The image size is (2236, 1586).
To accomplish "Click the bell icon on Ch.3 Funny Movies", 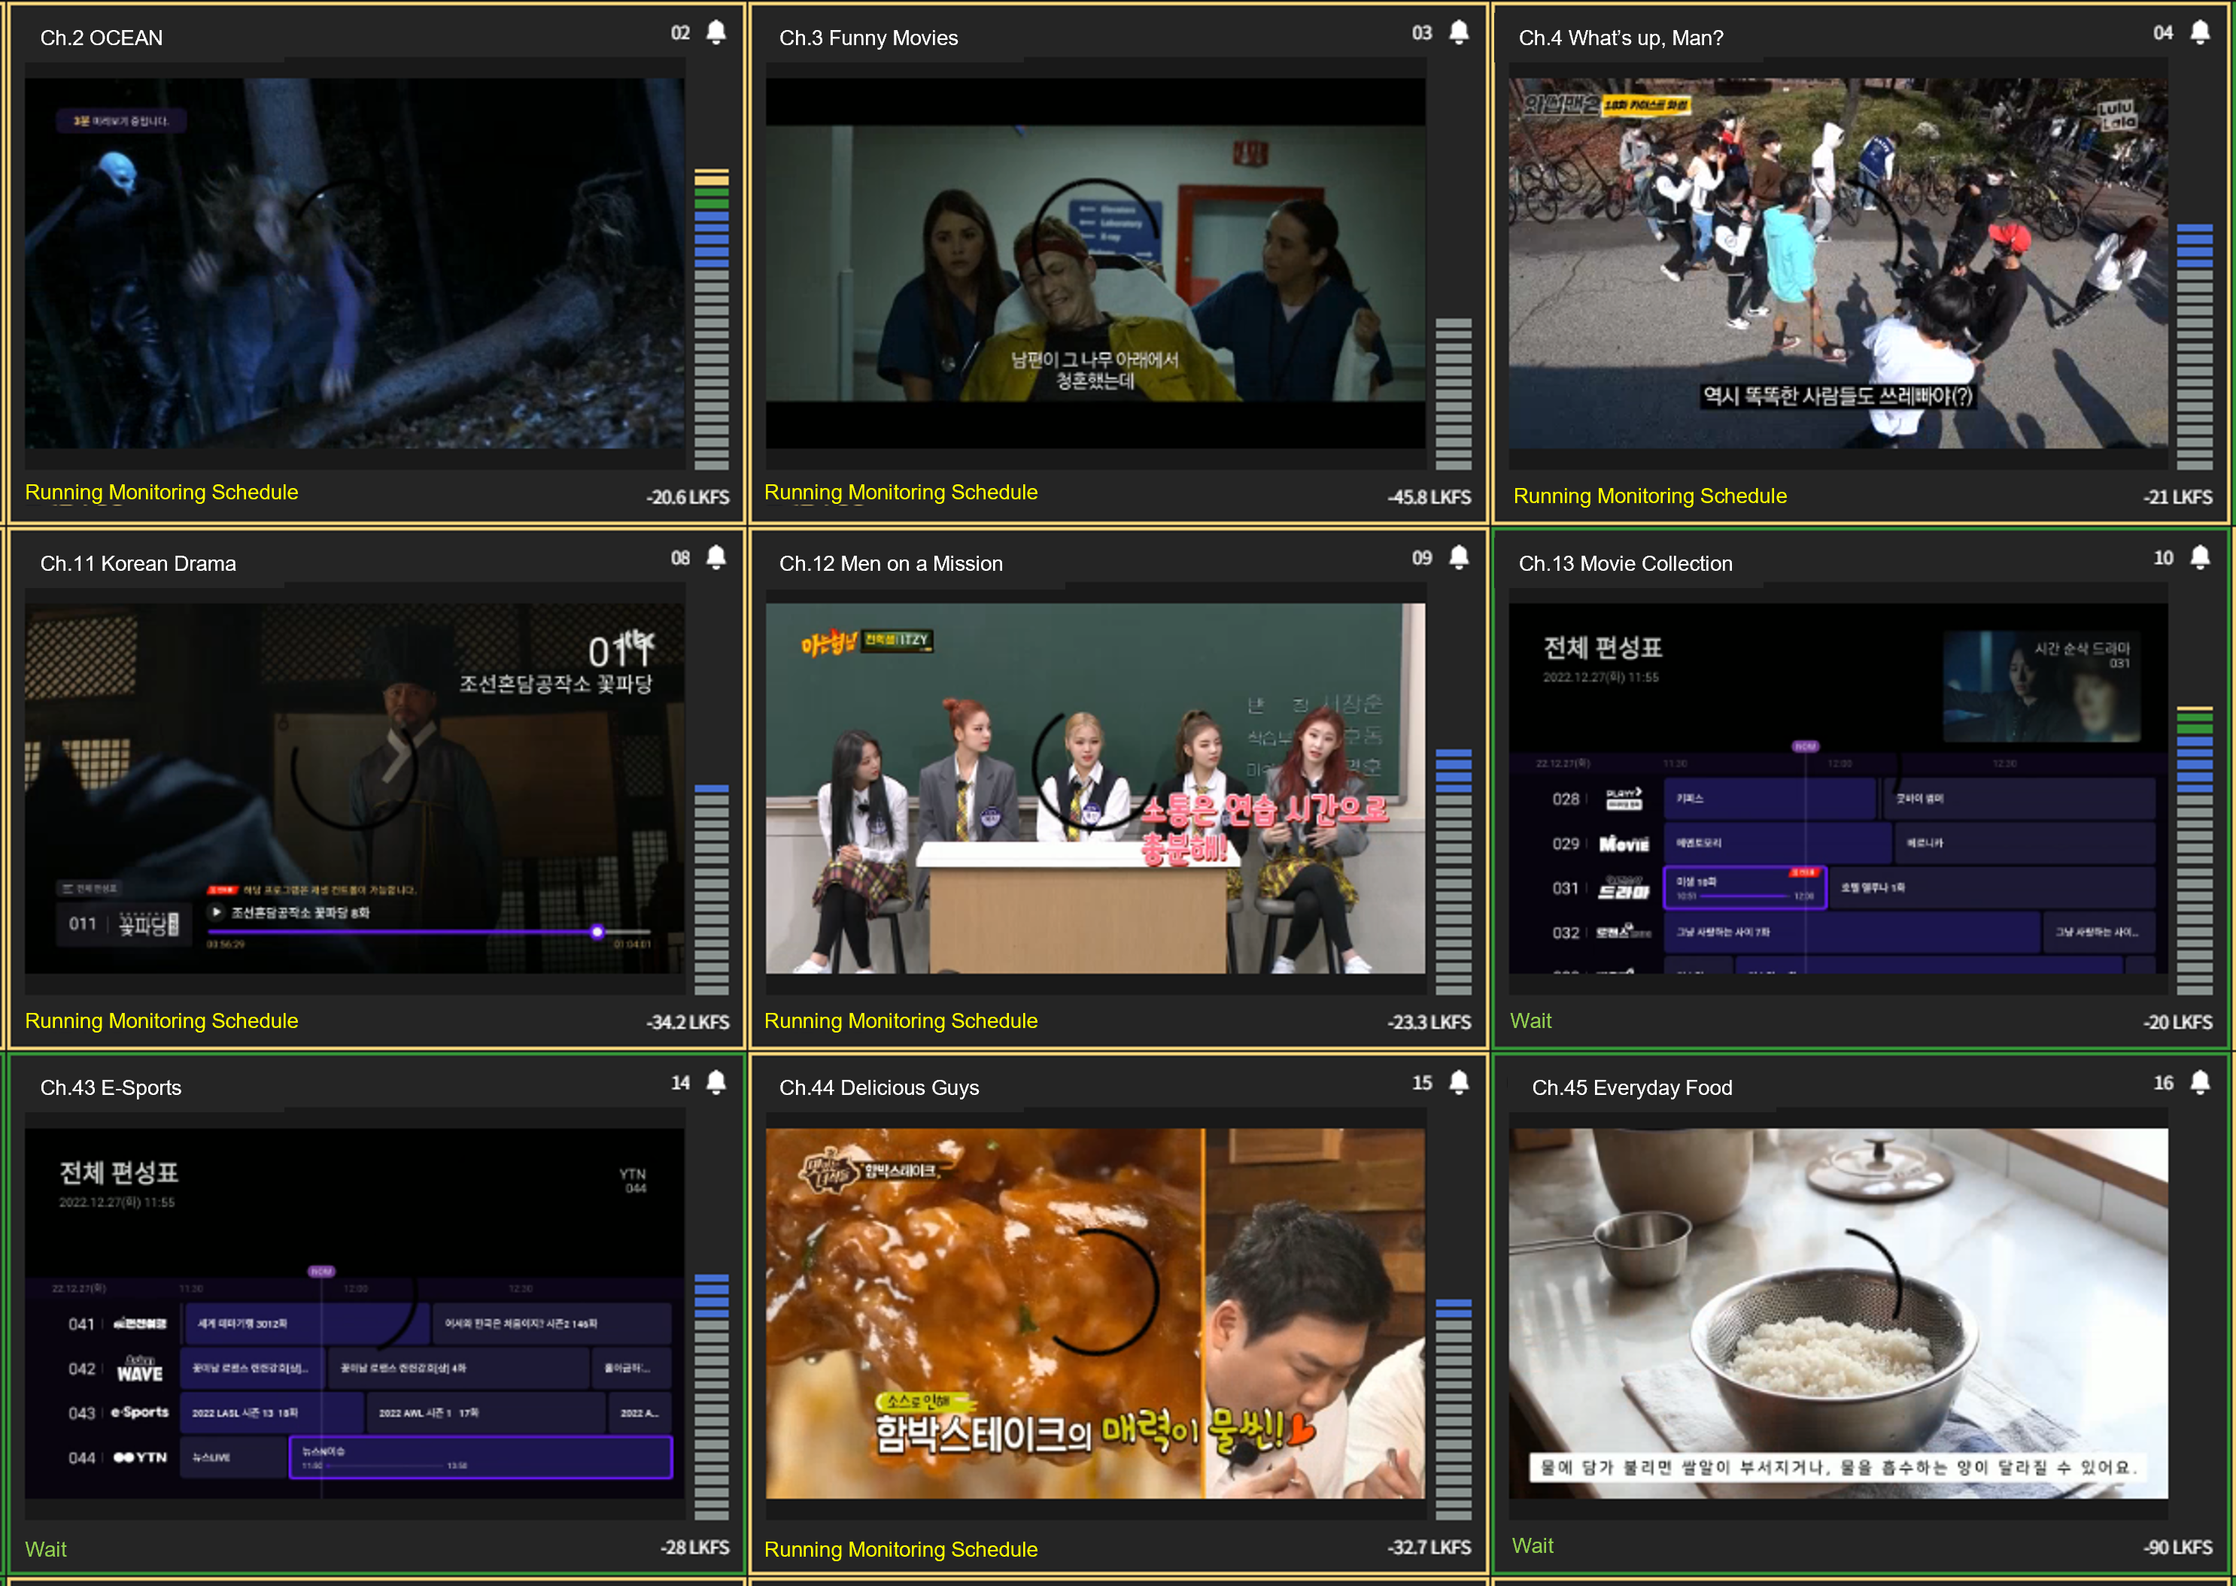I will (1458, 32).
